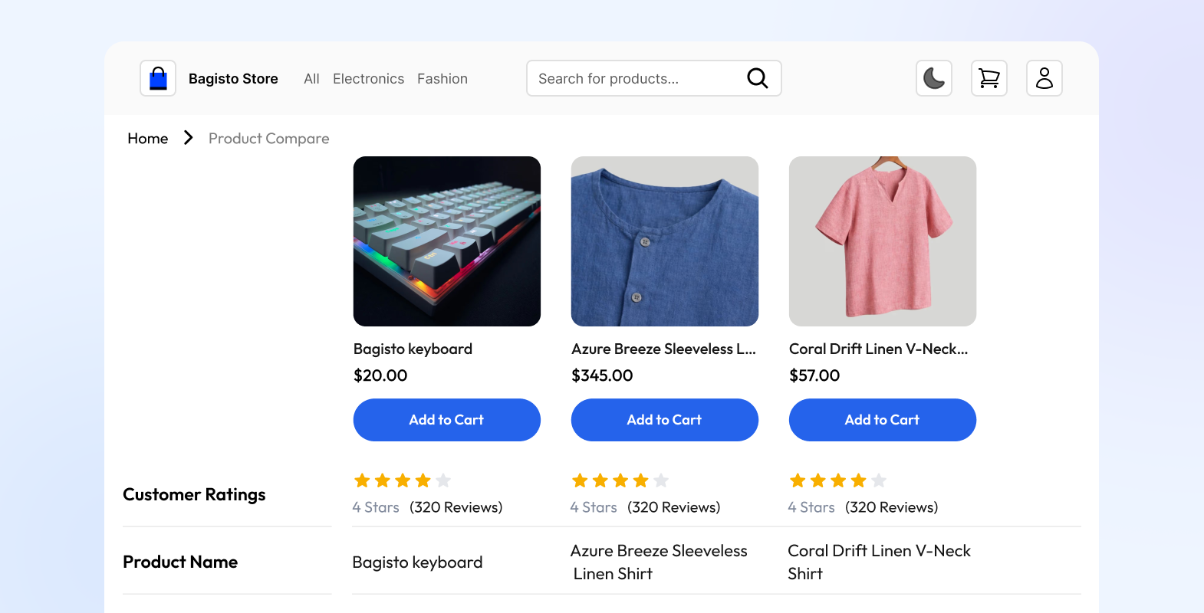Click the $345.00 price text
1204x613 pixels.
pyautogui.click(x=602, y=375)
